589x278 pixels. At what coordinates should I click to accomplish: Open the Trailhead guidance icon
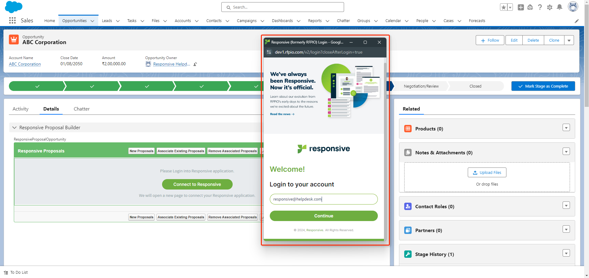tap(530, 7)
